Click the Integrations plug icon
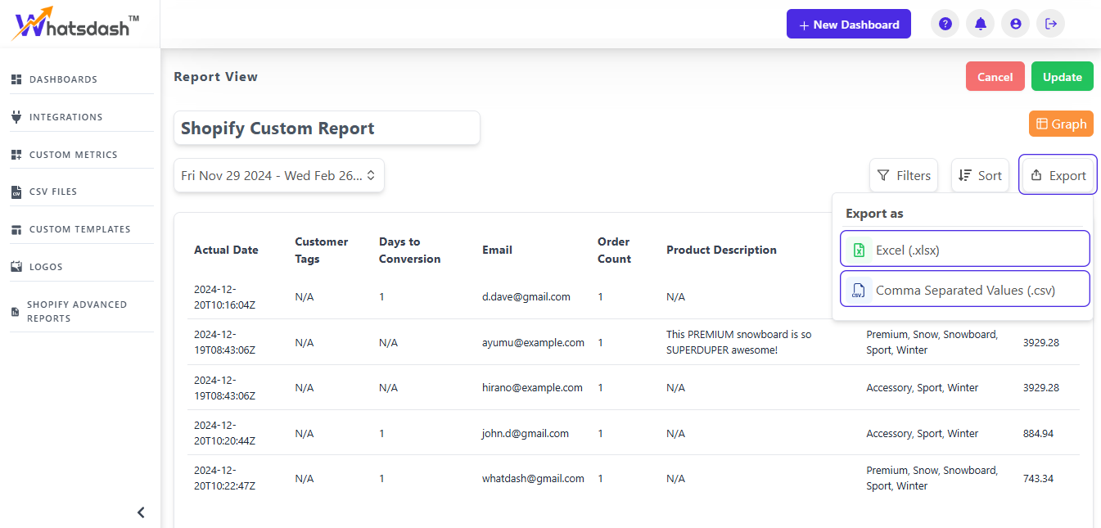 tap(16, 117)
